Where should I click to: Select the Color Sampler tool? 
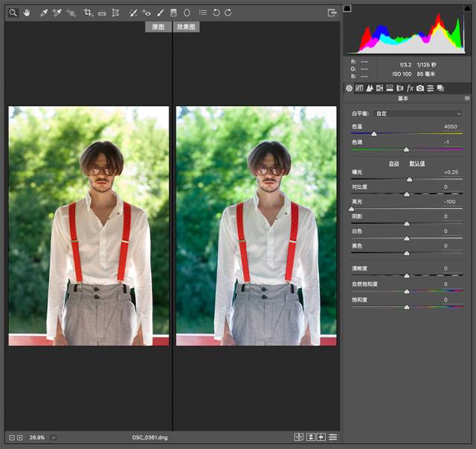click(57, 13)
